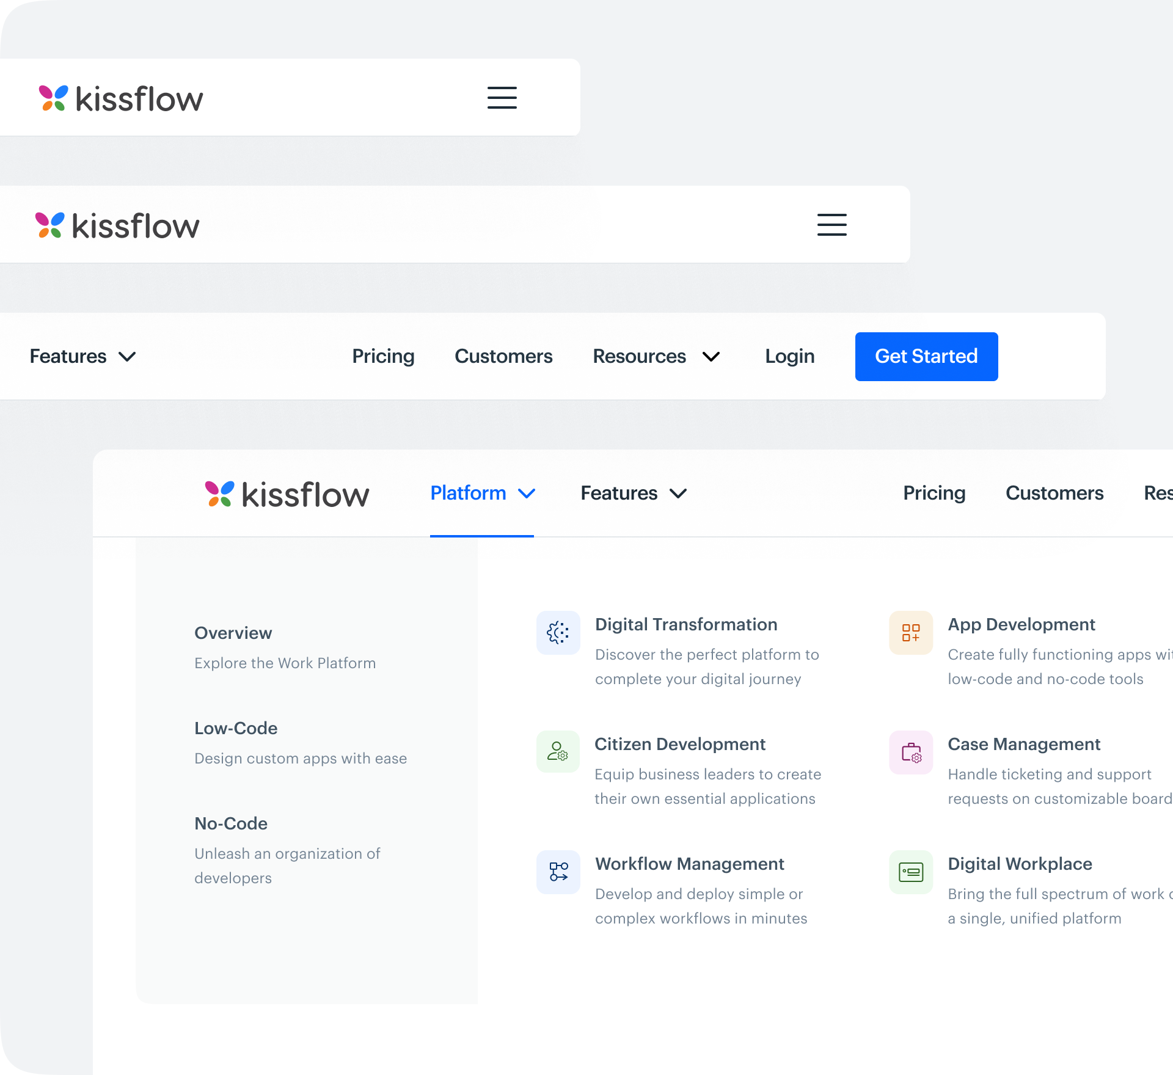Click the Citizen Development person icon
The width and height of the screenshot is (1173, 1075).
pos(558,751)
